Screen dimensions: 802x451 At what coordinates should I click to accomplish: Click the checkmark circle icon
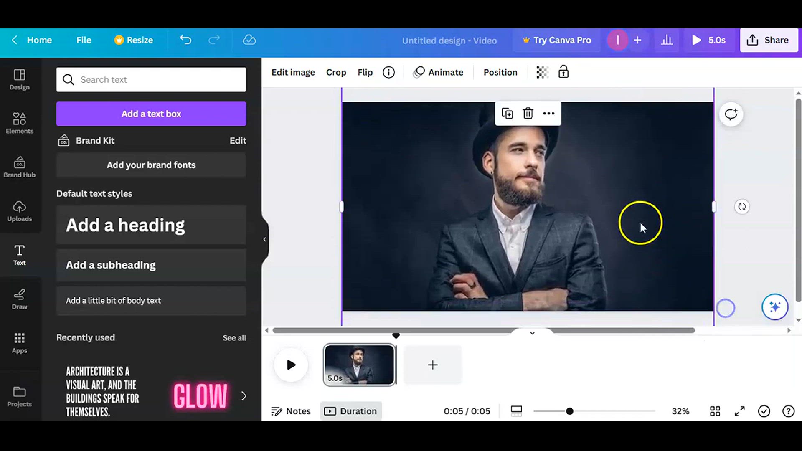pyautogui.click(x=764, y=411)
